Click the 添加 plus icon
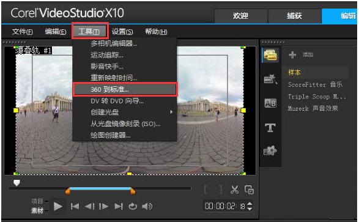The width and height of the screenshot is (359, 222). pos(292,54)
